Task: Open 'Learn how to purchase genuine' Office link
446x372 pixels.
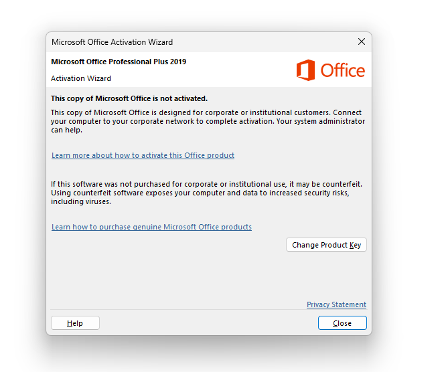Action: point(151,227)
